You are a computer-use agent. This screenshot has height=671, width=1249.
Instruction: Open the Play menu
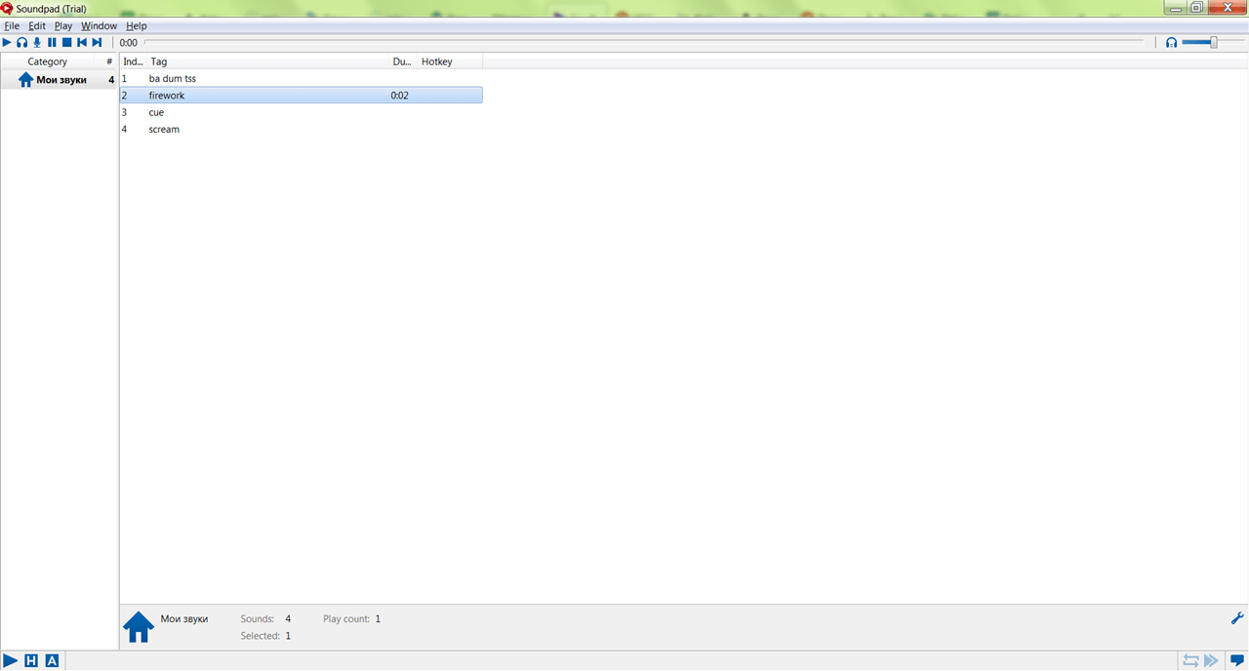pyautogui.click(x=63, y=26)
